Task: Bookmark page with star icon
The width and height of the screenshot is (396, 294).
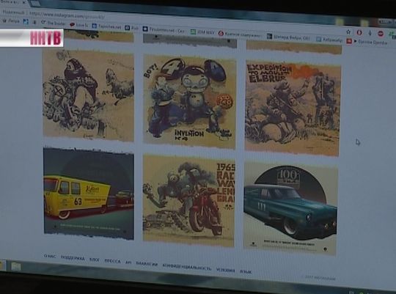Action: [x=348, y=32]
